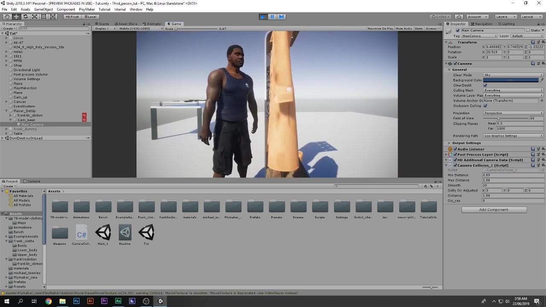Open the Clear Mode dropdown
Screen dimensions: 546x307
point(513,75)
